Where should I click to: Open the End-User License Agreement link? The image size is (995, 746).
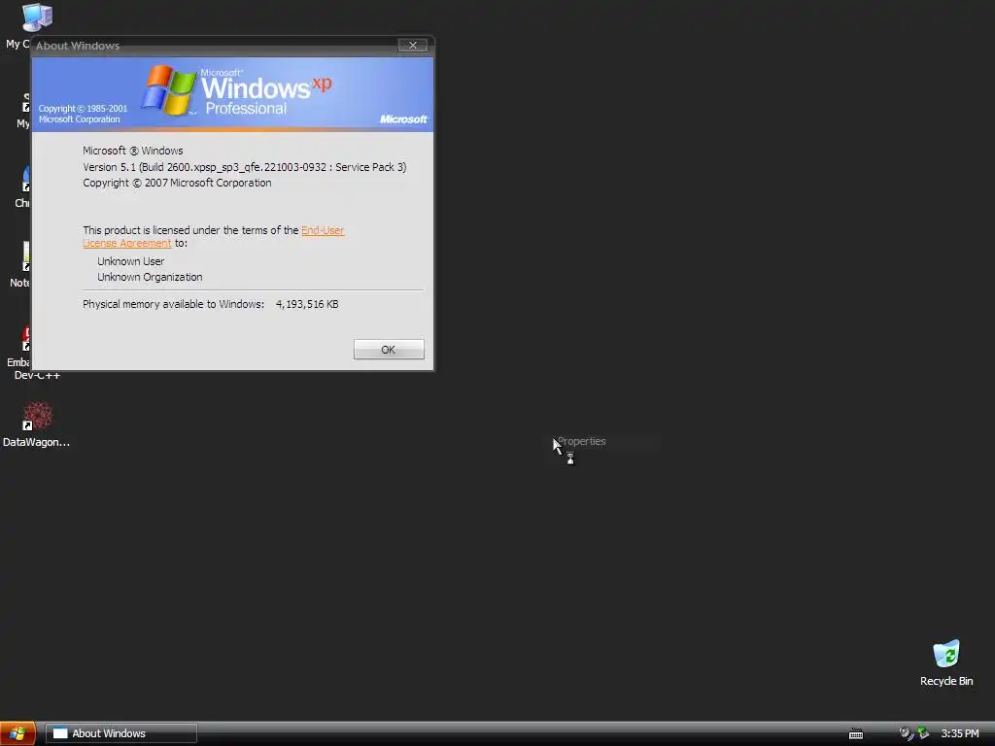323,230
